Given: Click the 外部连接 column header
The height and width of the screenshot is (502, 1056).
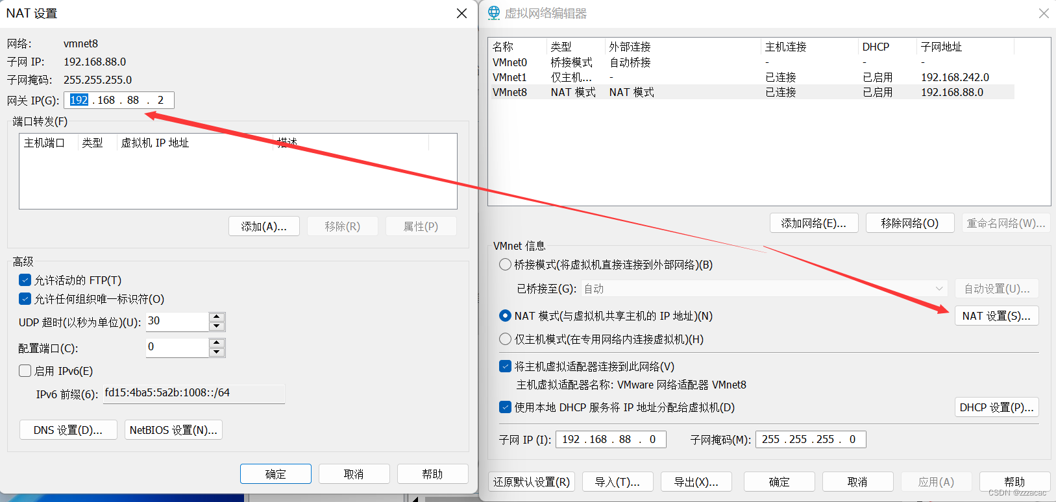Looking at the screenshot, I should 683,47.
